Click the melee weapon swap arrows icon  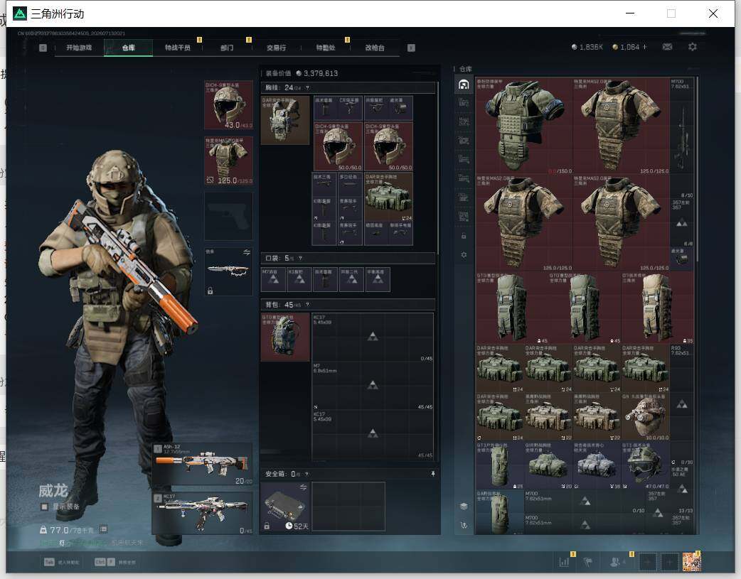coord(247,253)
